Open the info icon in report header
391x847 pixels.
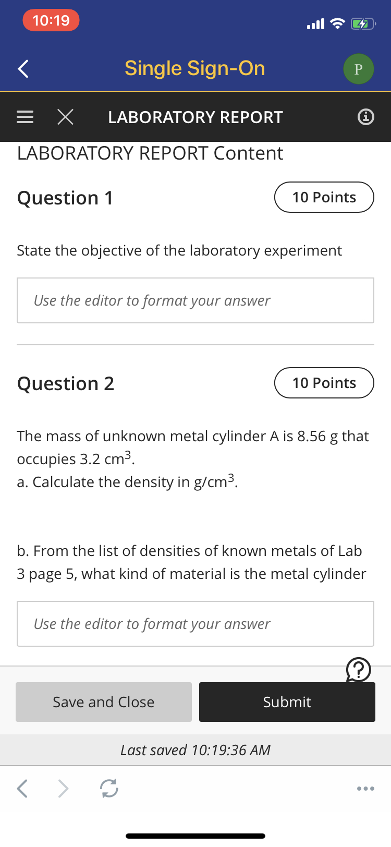[366, 117]
